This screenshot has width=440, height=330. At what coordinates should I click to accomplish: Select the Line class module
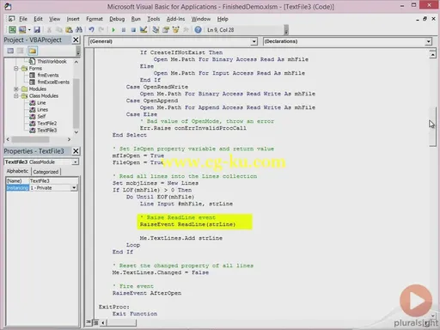pos(41,102)
